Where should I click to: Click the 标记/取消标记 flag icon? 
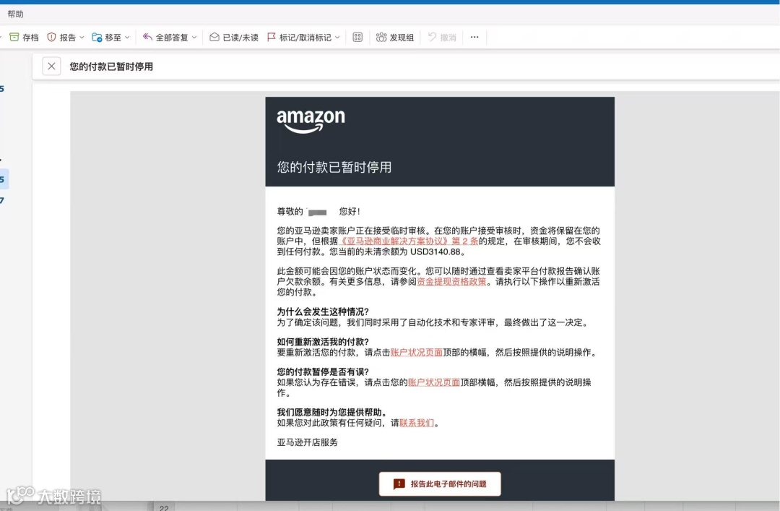tap(271, 38)
